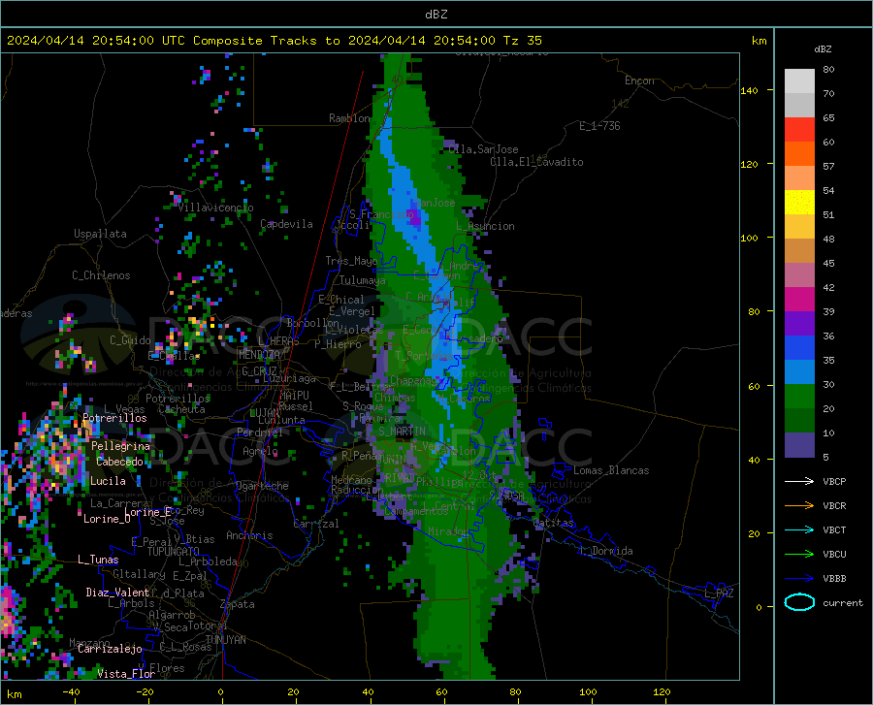The width and height of the screenshot is (873, 705).
Task: Click the white VBCP arrow in legend
Action: coord(799,481)
